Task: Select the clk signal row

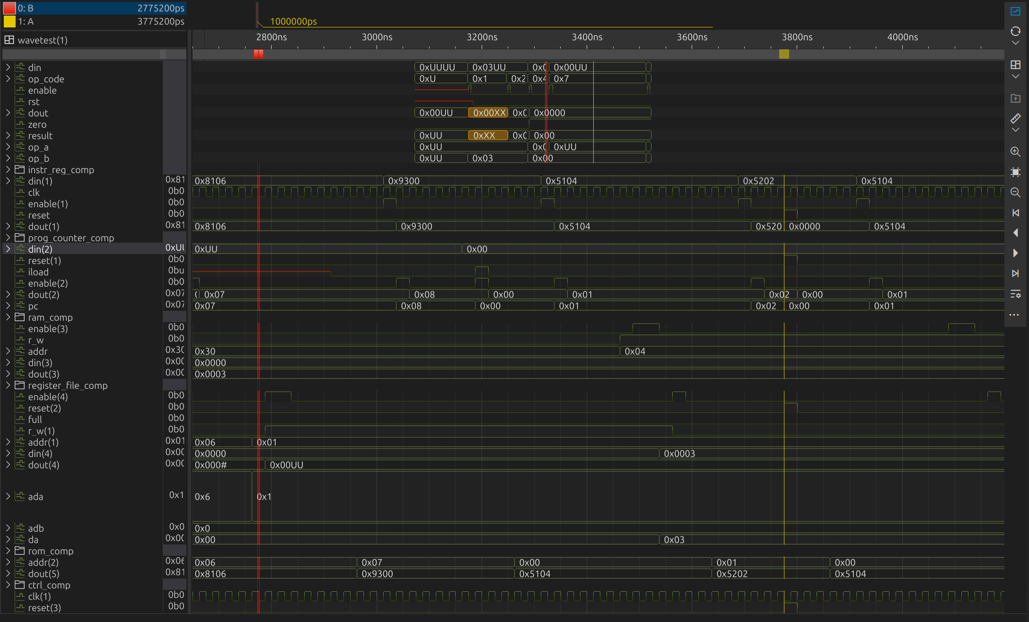Action: tap(82, 193)
